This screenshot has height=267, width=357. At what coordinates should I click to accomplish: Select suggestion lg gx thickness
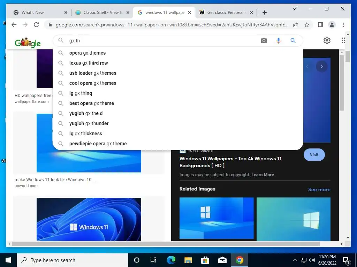[178, 133]
